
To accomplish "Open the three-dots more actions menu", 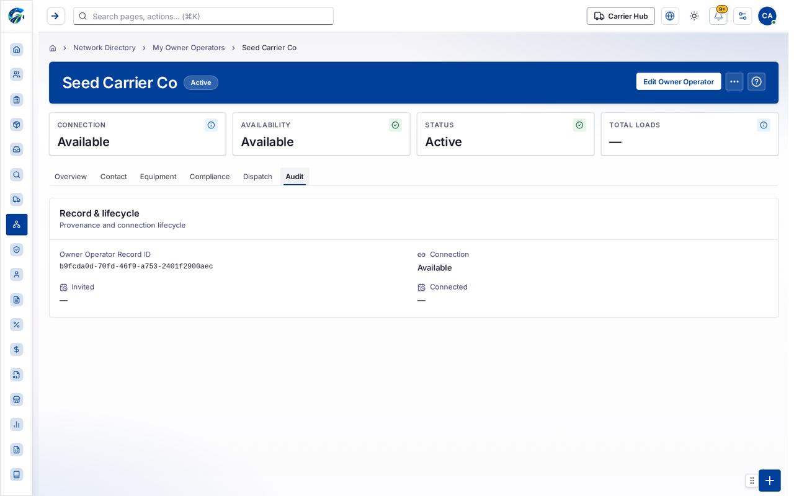I will 734,82.
